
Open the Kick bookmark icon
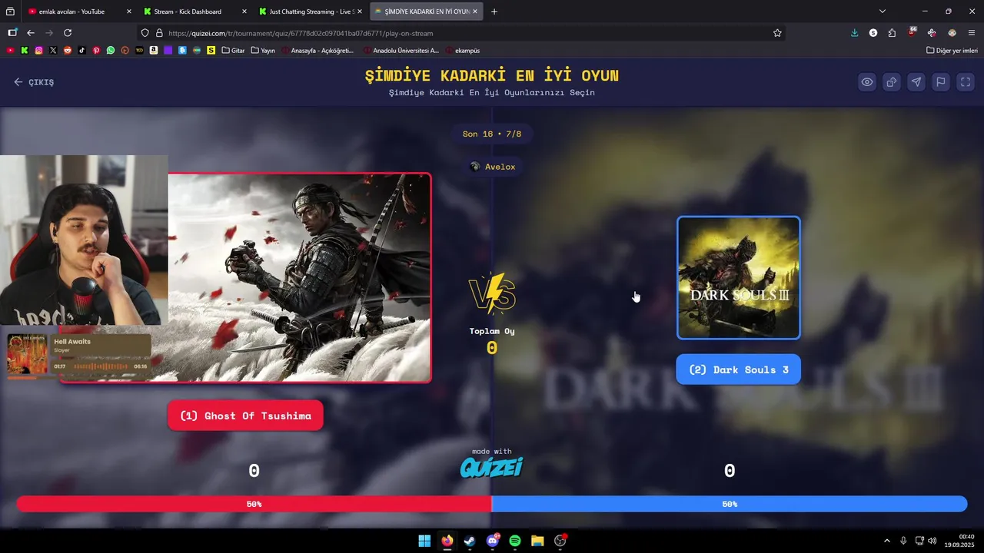(x=25, y=51)
